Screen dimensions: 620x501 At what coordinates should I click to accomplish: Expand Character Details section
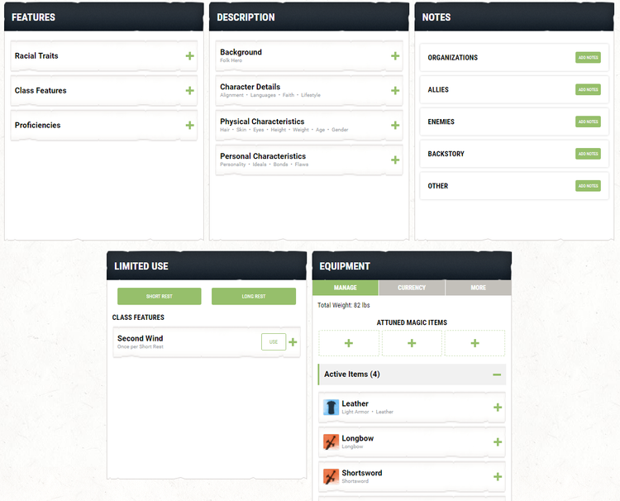coord(395,91)
